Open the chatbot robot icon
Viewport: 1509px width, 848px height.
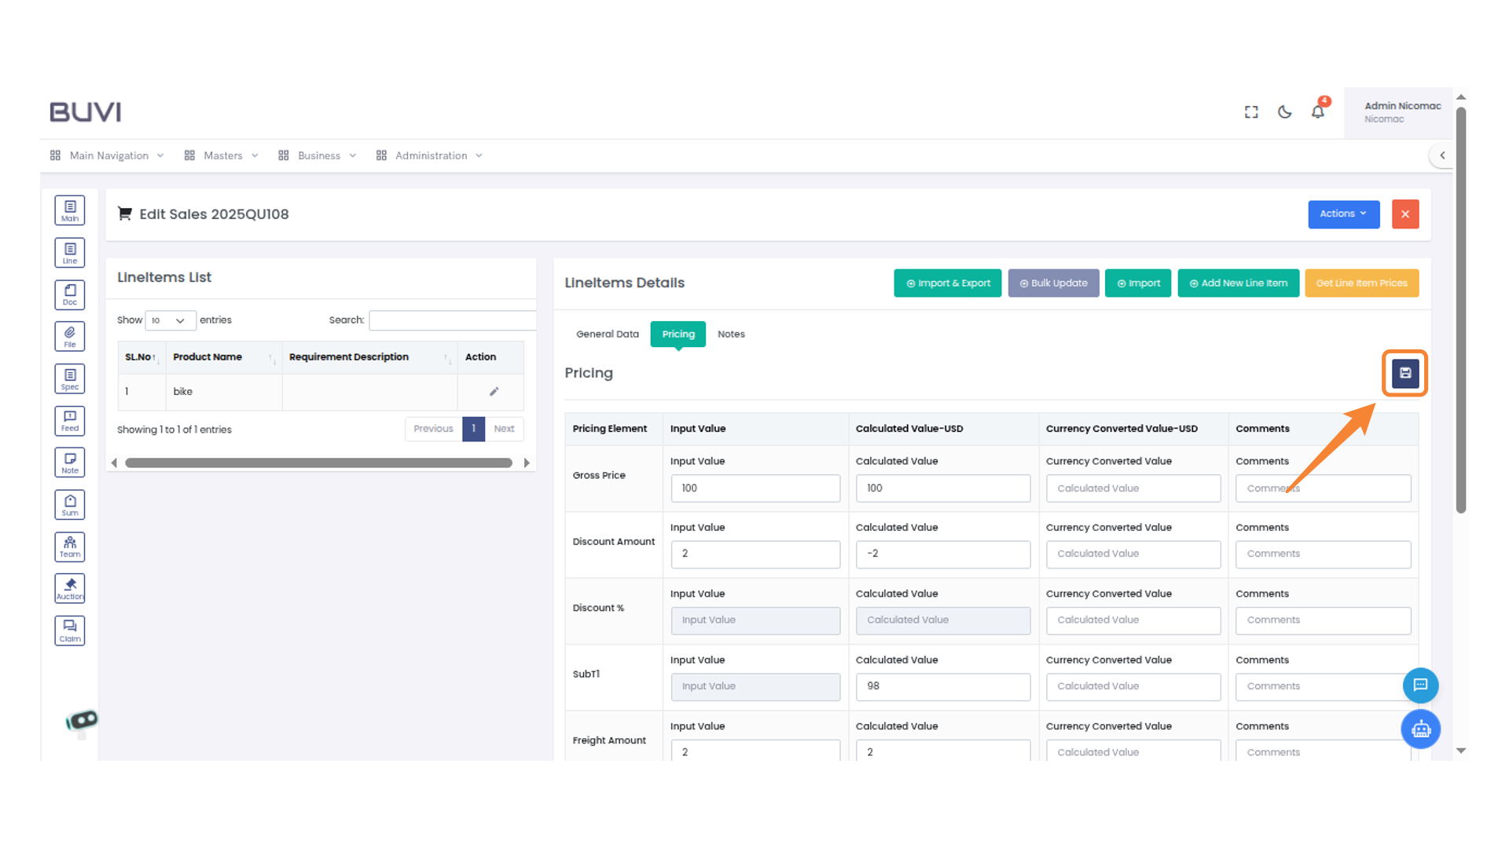pyautogui.click(x=1420, y=729)
